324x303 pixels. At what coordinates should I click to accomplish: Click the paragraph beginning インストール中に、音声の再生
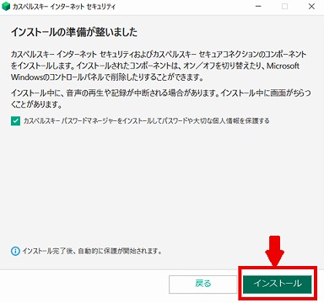pos(161,98)
